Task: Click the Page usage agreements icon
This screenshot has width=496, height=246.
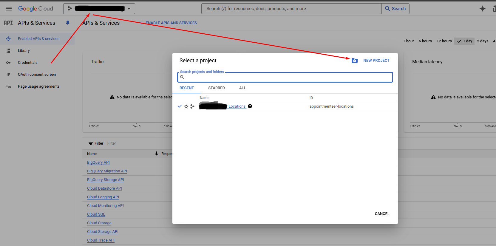Action: 8,86
